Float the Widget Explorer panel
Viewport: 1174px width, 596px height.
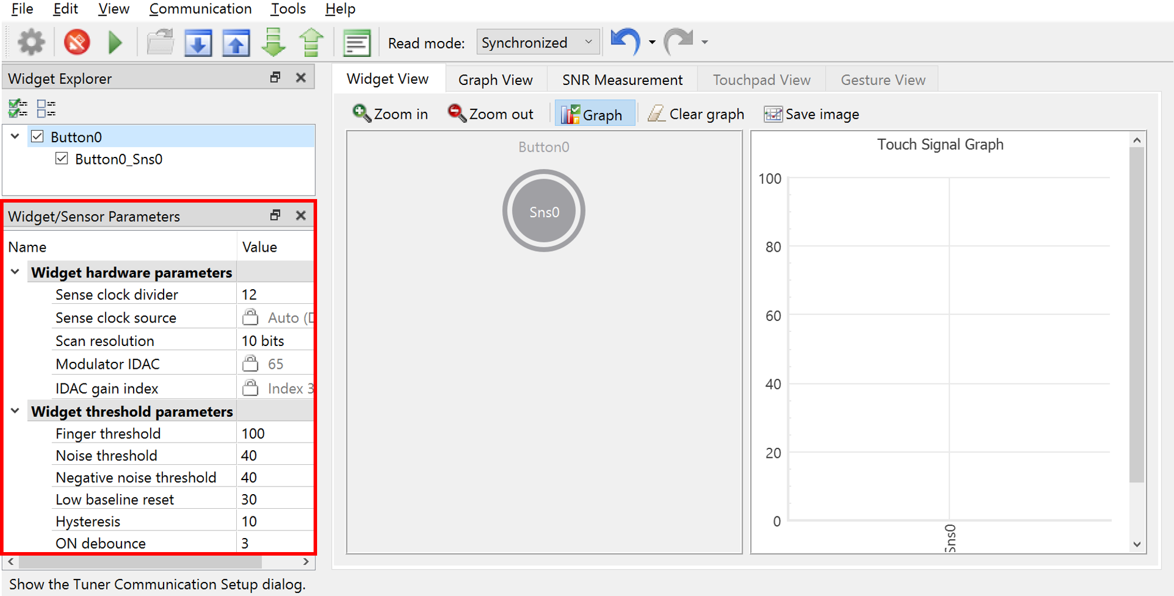(x=275, y=77)
